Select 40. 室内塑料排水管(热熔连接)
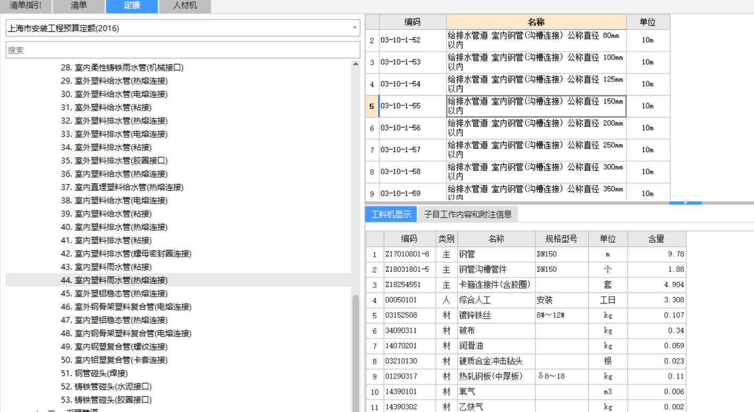 [114, 227]
